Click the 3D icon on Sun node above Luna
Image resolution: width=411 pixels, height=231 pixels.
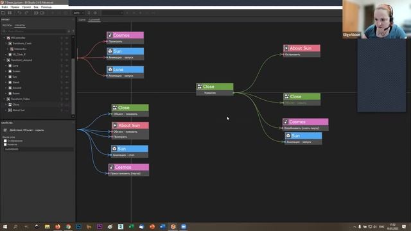point(110,51)
